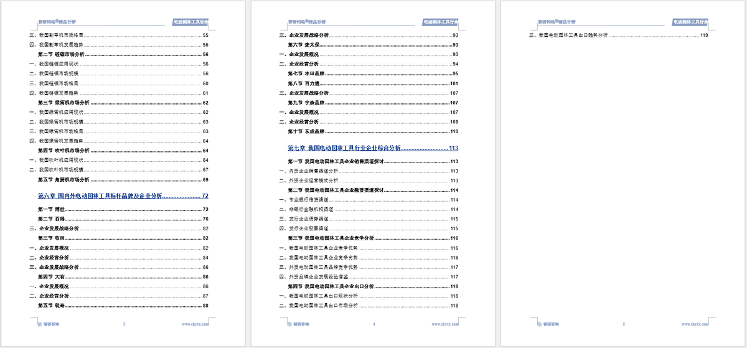Click 出口现状分析 entry, page 118

click(x=369, y=296)
